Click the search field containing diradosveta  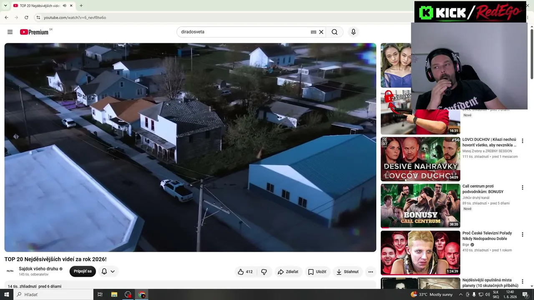(x=244, y=32)
